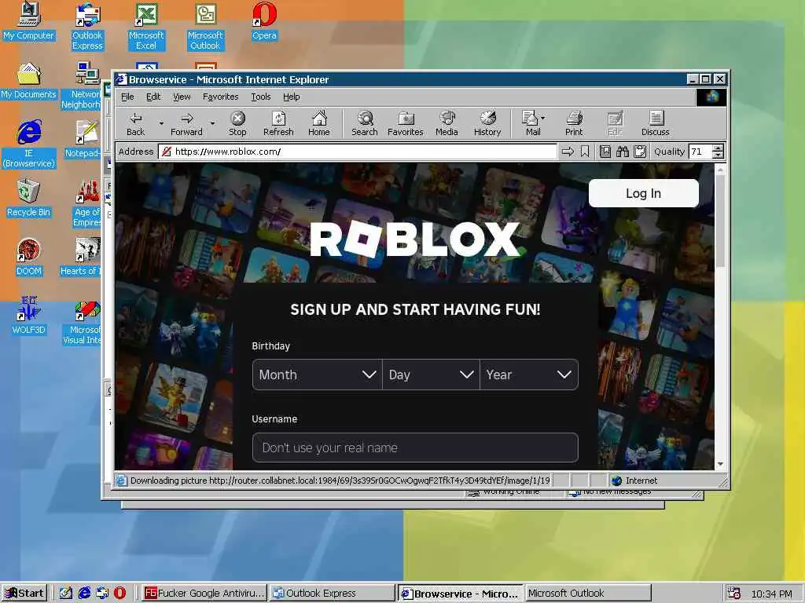Screen dimensions: 805x603
Task: Select the My Documents desktop icon
Action: pos(28,81)
